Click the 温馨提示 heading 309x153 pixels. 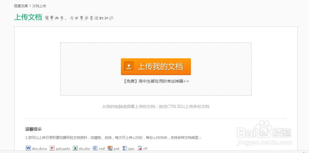[x=33, y=129]
